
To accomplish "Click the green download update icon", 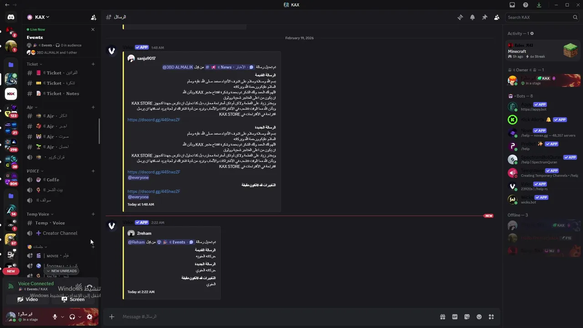I will click(539, 5).
